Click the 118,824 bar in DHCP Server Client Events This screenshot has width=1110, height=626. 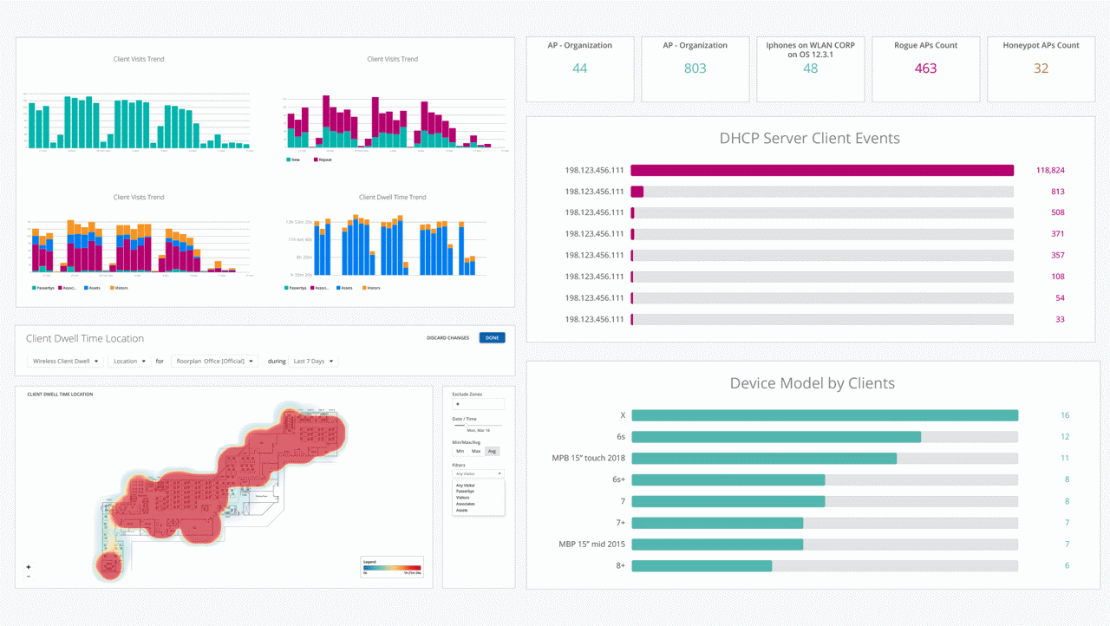pyautogui.click(x=822, y=170)
